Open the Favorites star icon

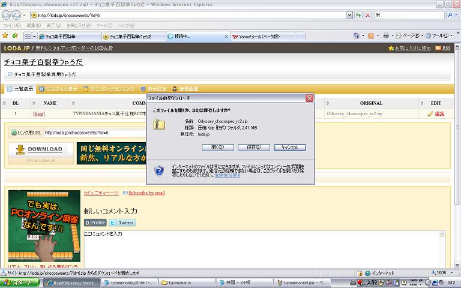point(5,36)
